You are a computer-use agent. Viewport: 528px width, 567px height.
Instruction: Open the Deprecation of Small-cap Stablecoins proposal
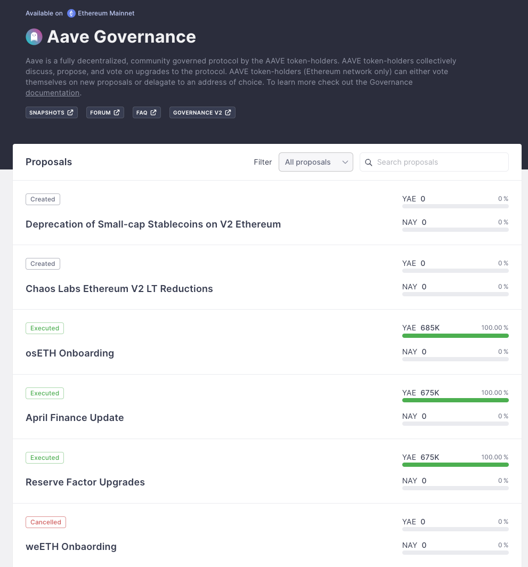[x=153, y=224]
